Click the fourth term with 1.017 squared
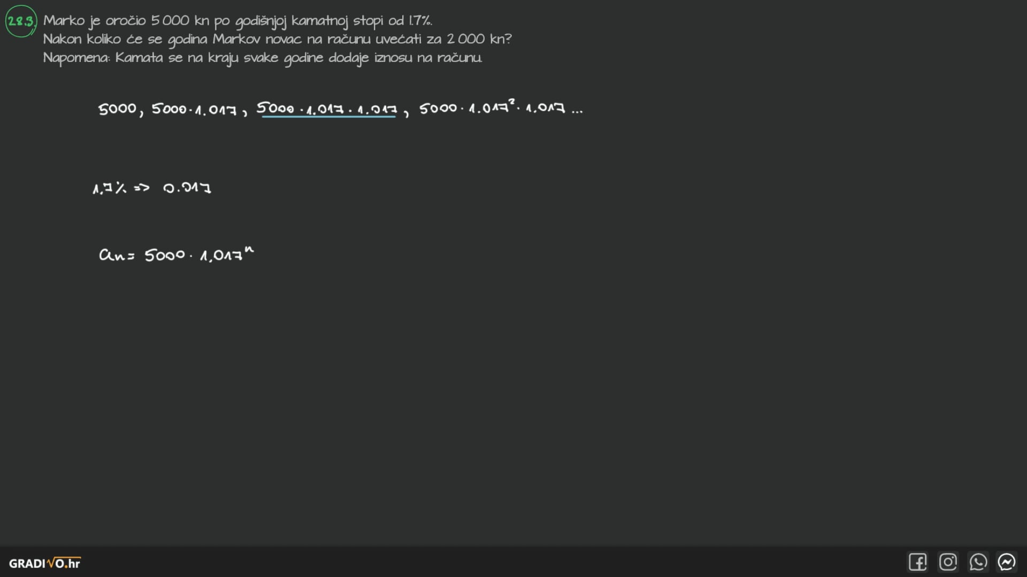This screenshot has width=1027, height=577. pyautogui.click(x=492, y=108)
